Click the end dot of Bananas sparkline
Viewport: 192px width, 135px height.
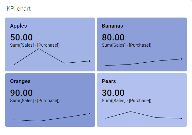tap(181, 59)
